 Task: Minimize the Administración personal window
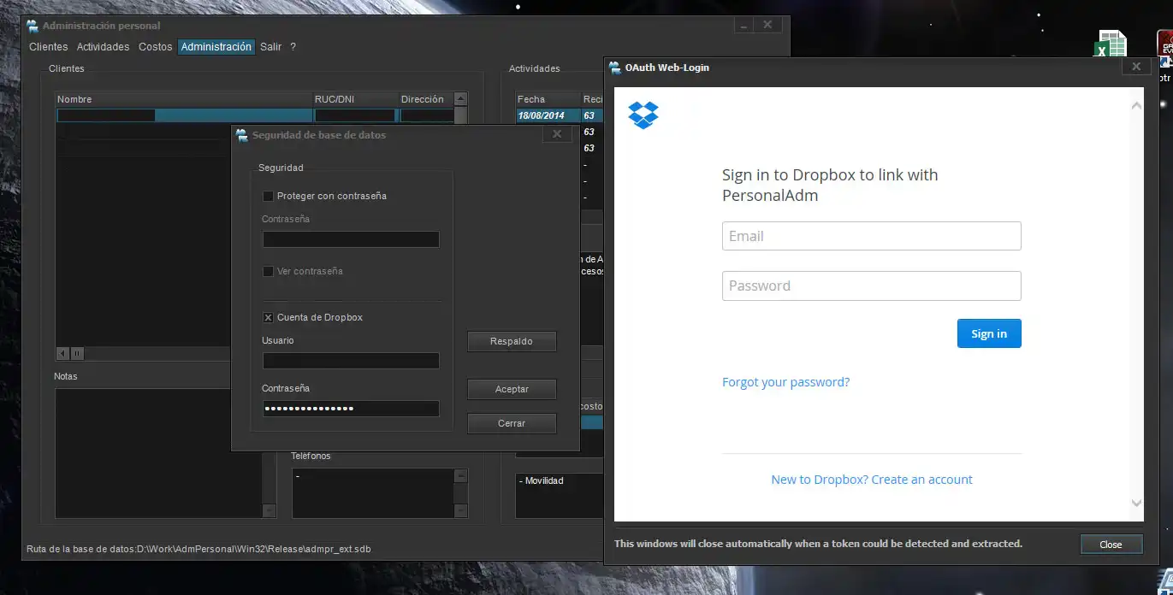click(x=744, y=26)
